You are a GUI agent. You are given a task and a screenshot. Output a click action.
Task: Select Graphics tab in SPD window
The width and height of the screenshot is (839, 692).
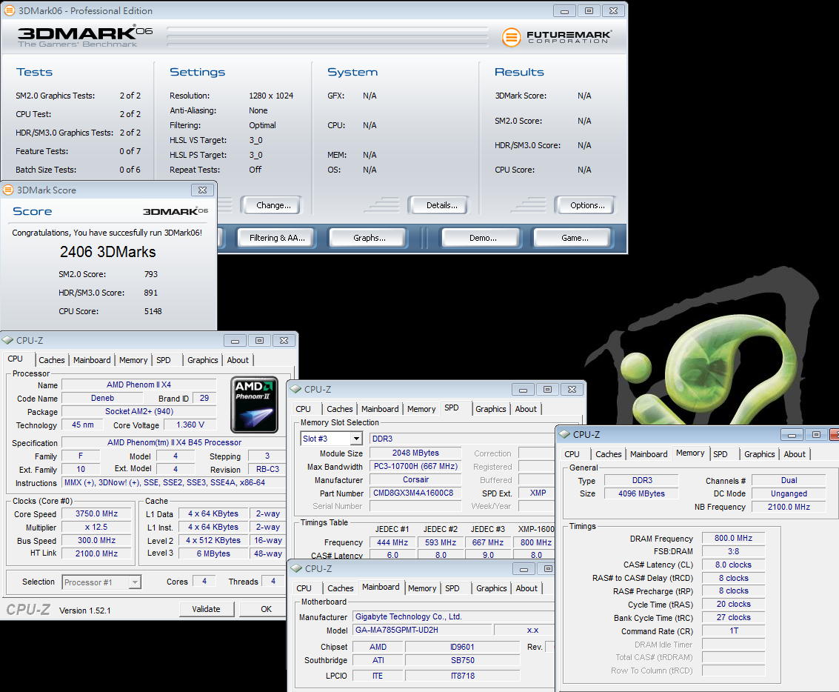tap(491, 409)
